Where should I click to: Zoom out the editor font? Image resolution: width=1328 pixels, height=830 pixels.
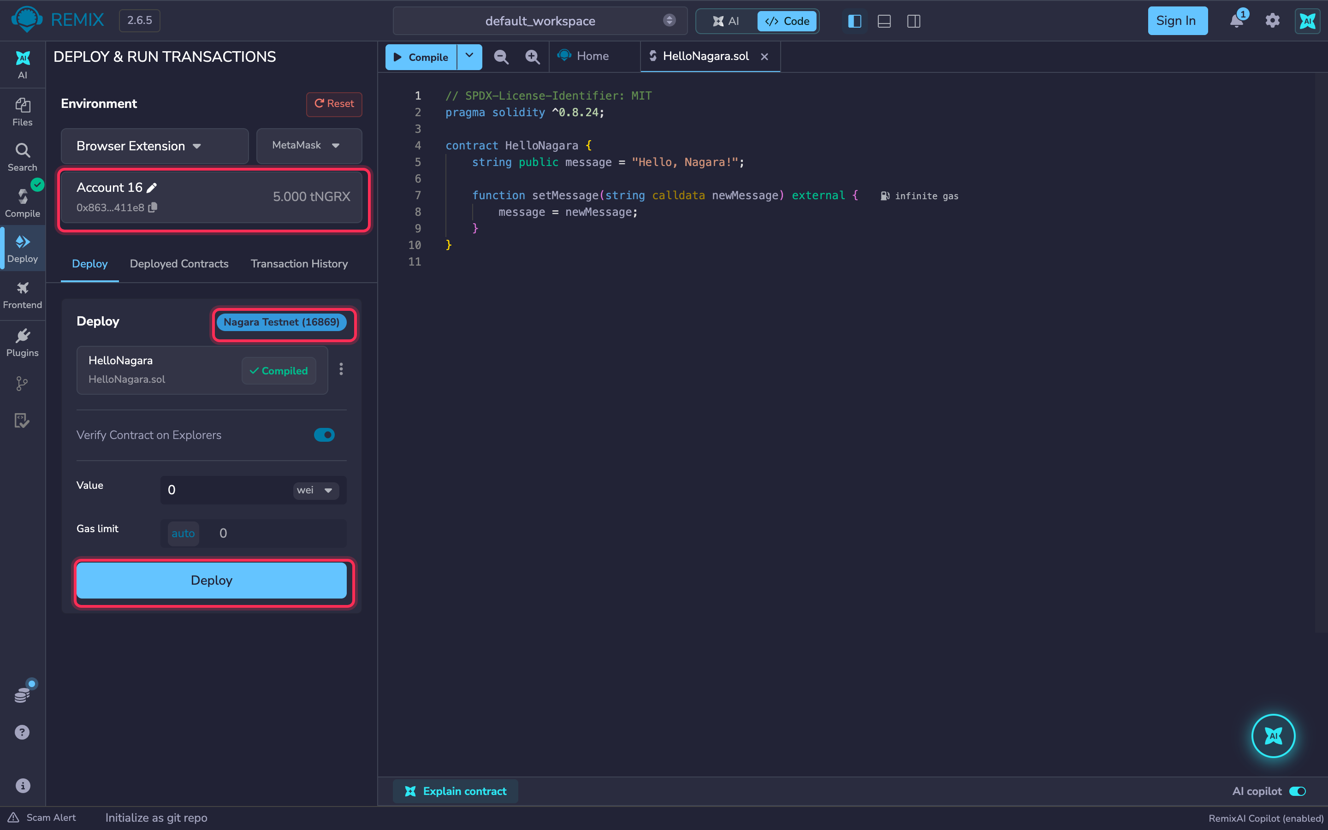[501, 57]
